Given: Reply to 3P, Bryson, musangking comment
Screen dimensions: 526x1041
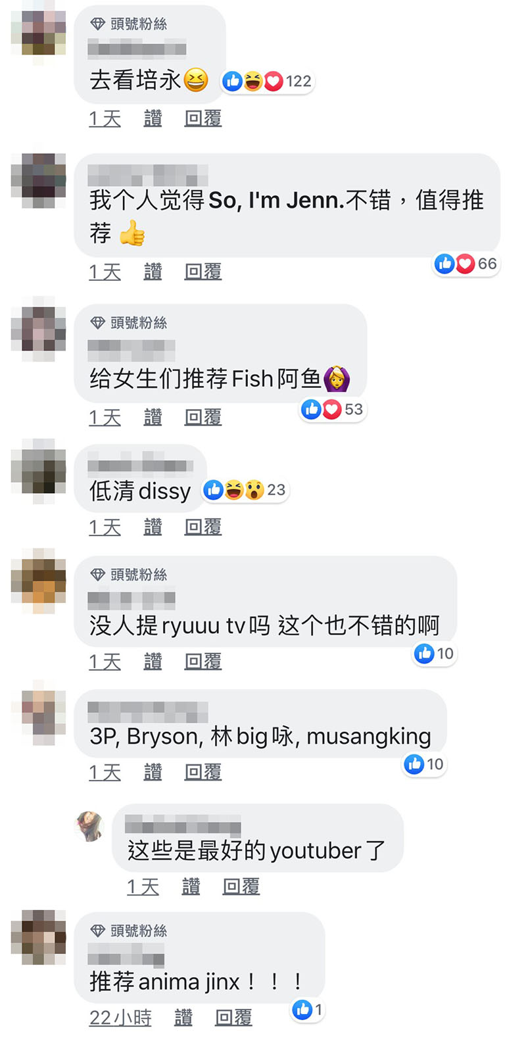Looking at the screenshot, I should [x=203, y=772].
